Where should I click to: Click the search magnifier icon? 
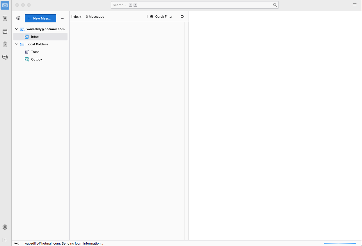coord(275,5)
